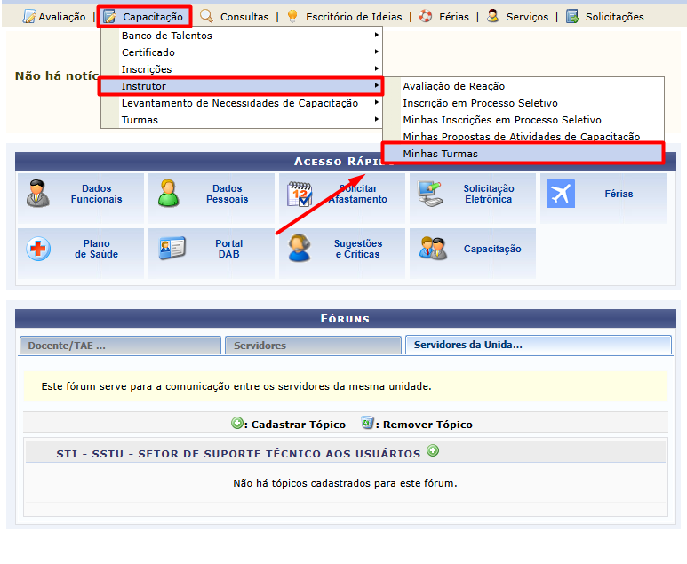This screenshot has height=564, width=687.
Task: Expand the Inscrições submenu
Action: tap(242, 69)
